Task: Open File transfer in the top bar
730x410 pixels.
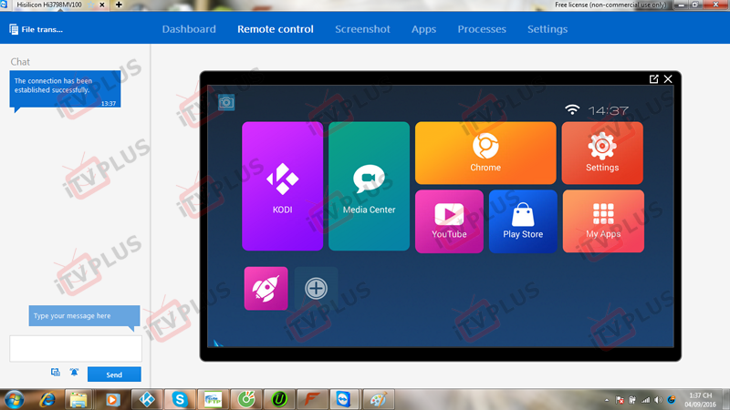Action: (x=36, y=29)
